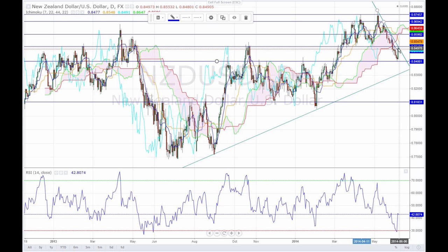
Task: Click the 0.81031 price label
Action: [416, 102]
